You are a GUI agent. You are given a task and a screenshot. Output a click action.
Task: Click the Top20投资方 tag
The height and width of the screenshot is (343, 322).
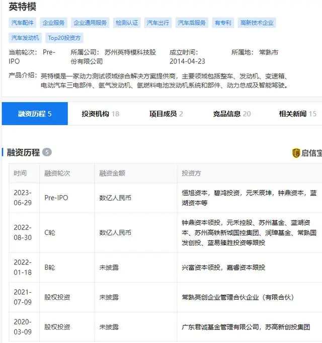click(x=64, y=38)
